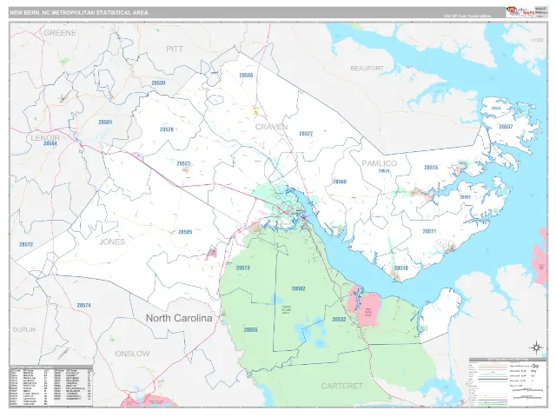Click the JONES county label
556x417 pixels.
112,242
